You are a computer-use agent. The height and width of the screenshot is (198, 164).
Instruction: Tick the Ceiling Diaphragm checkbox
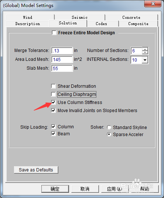coord(54,94)
